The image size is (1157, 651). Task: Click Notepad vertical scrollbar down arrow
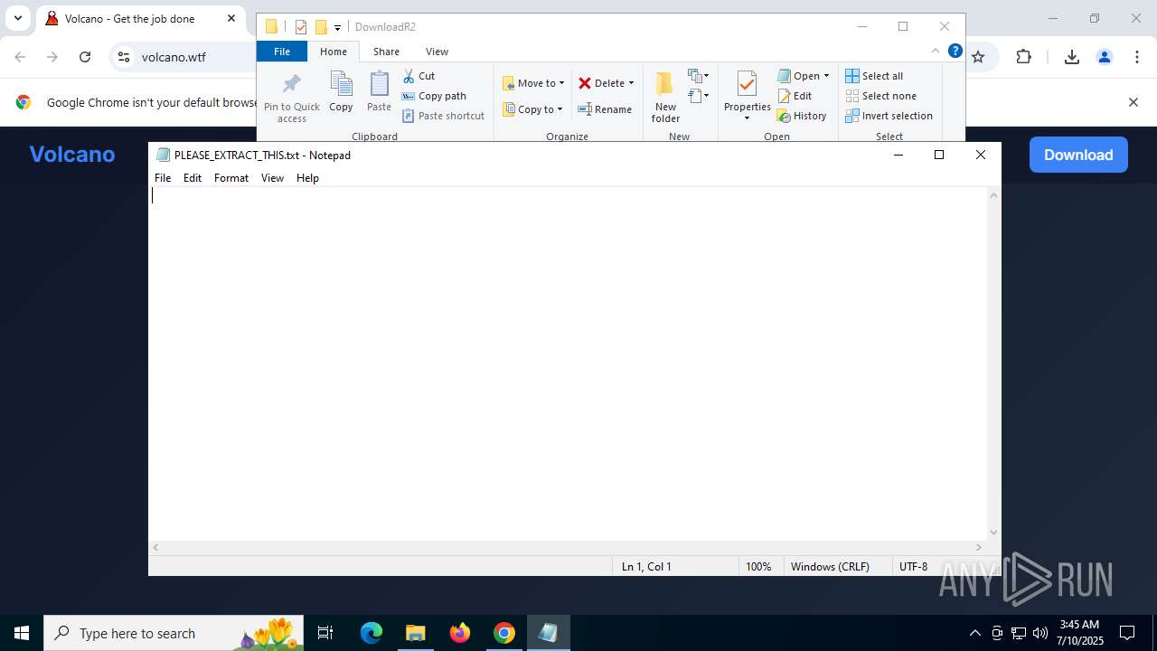(x=993, y=533)
